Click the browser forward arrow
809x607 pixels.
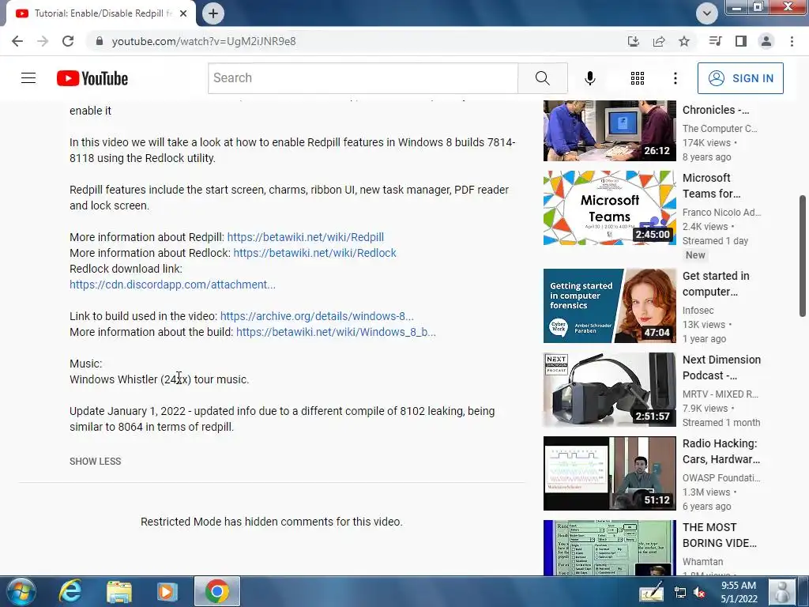(x=43, y=41)
